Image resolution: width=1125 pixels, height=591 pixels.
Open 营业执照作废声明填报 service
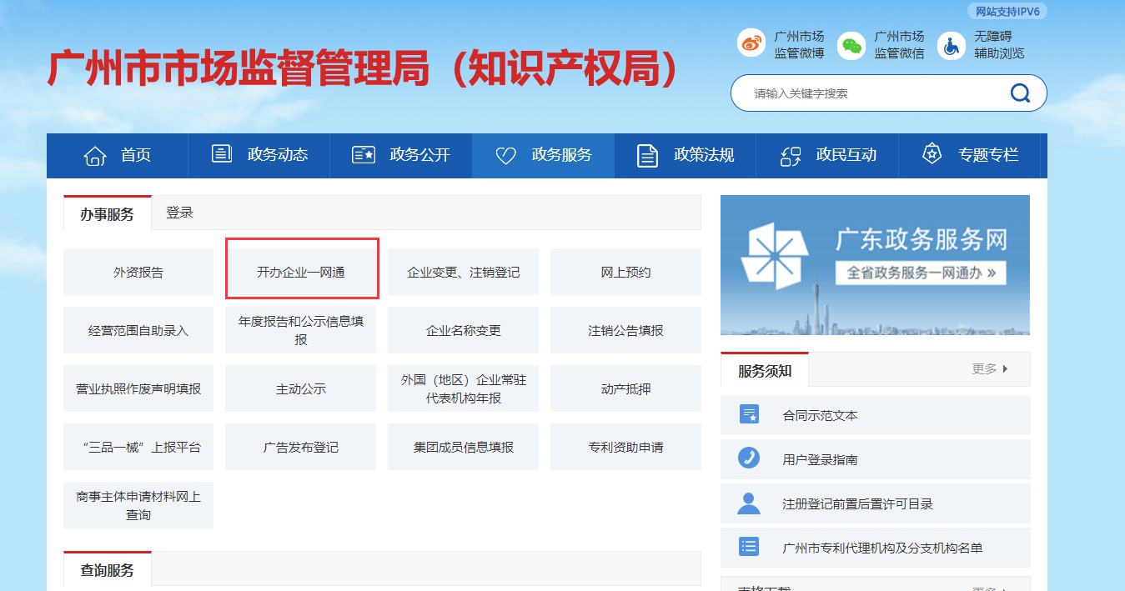click(x=138, y=388)
